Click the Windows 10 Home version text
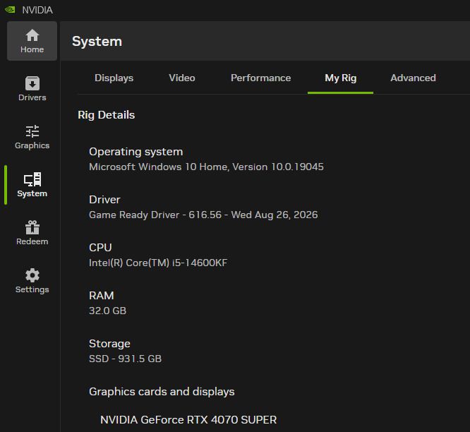The height and width of the screenshot is (432, 470). click(206, 167)
